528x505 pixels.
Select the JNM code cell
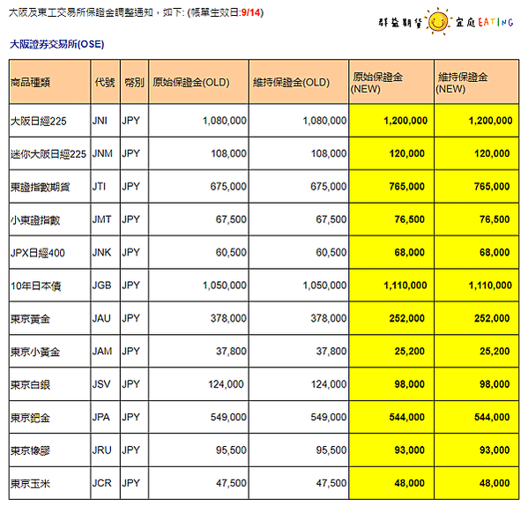click(x=106, y=153)
